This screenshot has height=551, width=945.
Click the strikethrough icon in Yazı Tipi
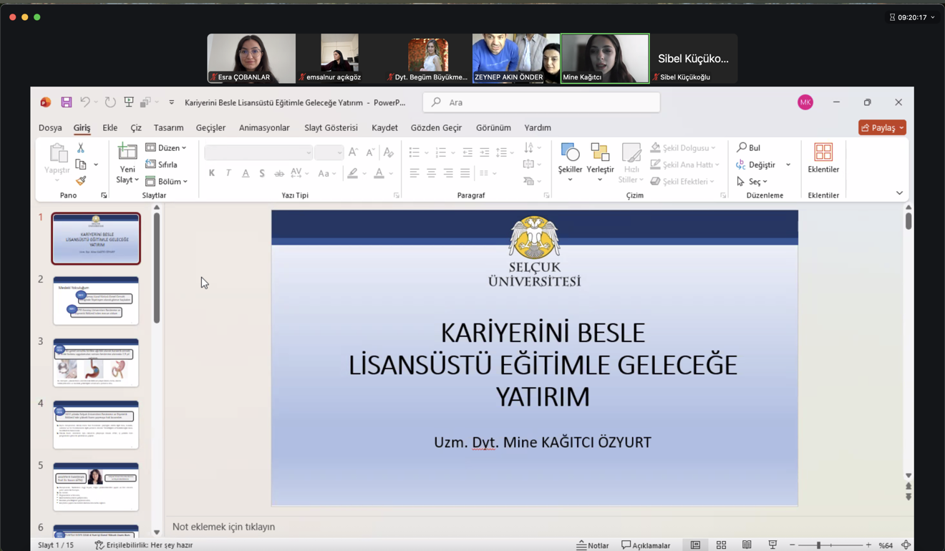tap(278, 172)
